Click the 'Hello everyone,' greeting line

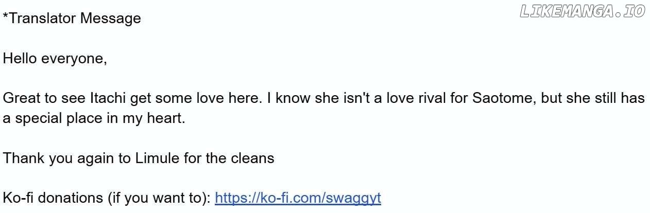coord(55,59)
